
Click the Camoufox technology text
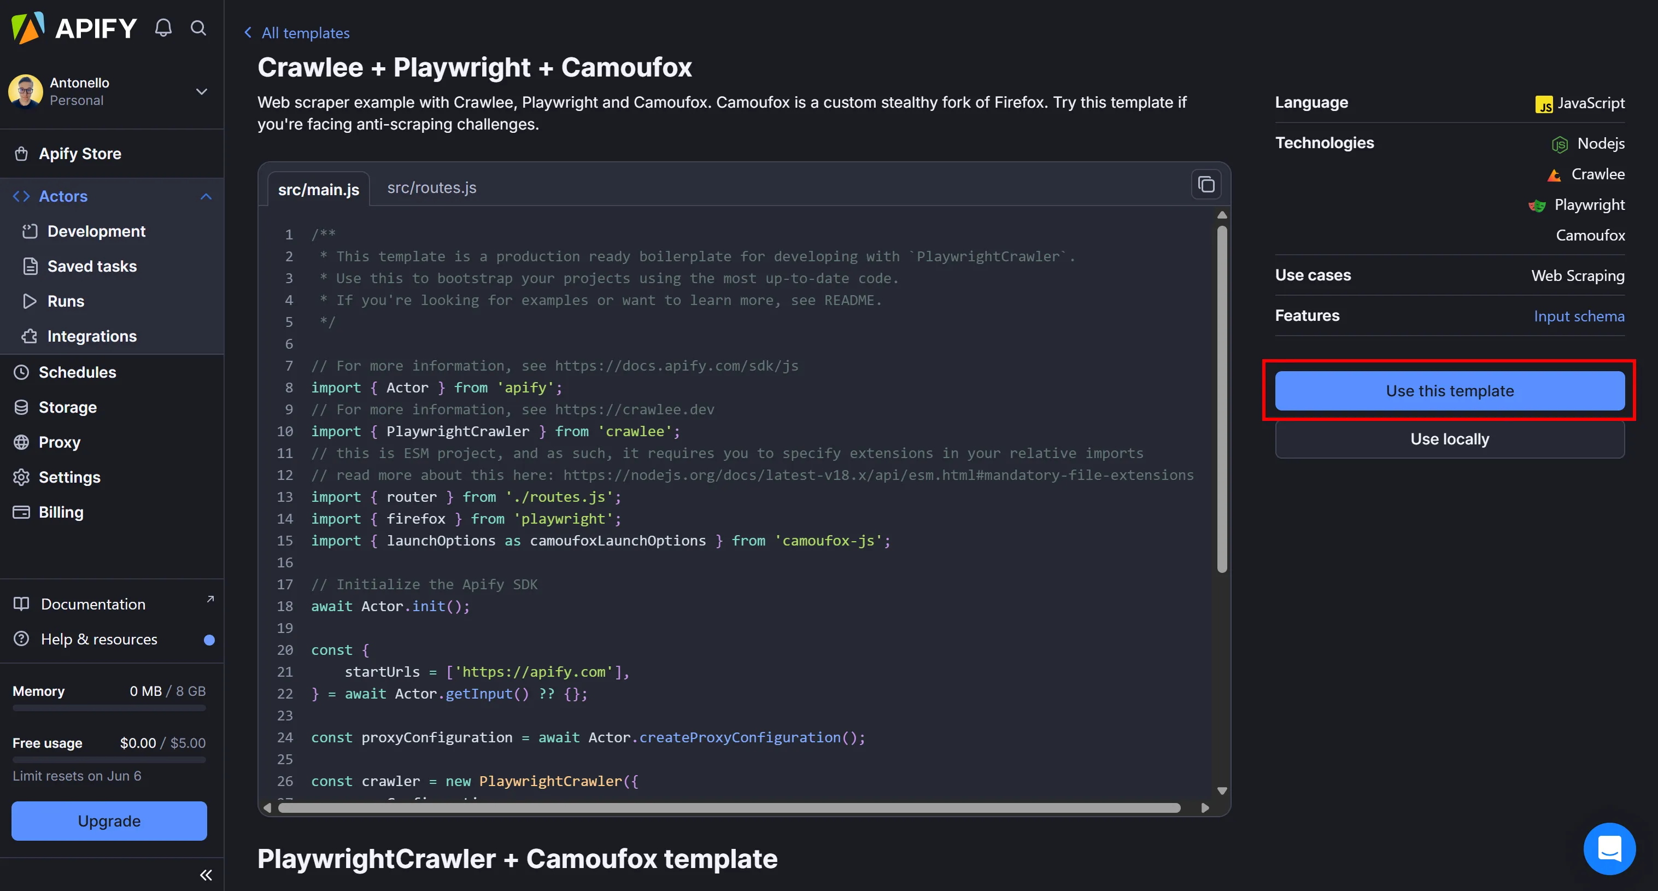tap(1590, 236)
